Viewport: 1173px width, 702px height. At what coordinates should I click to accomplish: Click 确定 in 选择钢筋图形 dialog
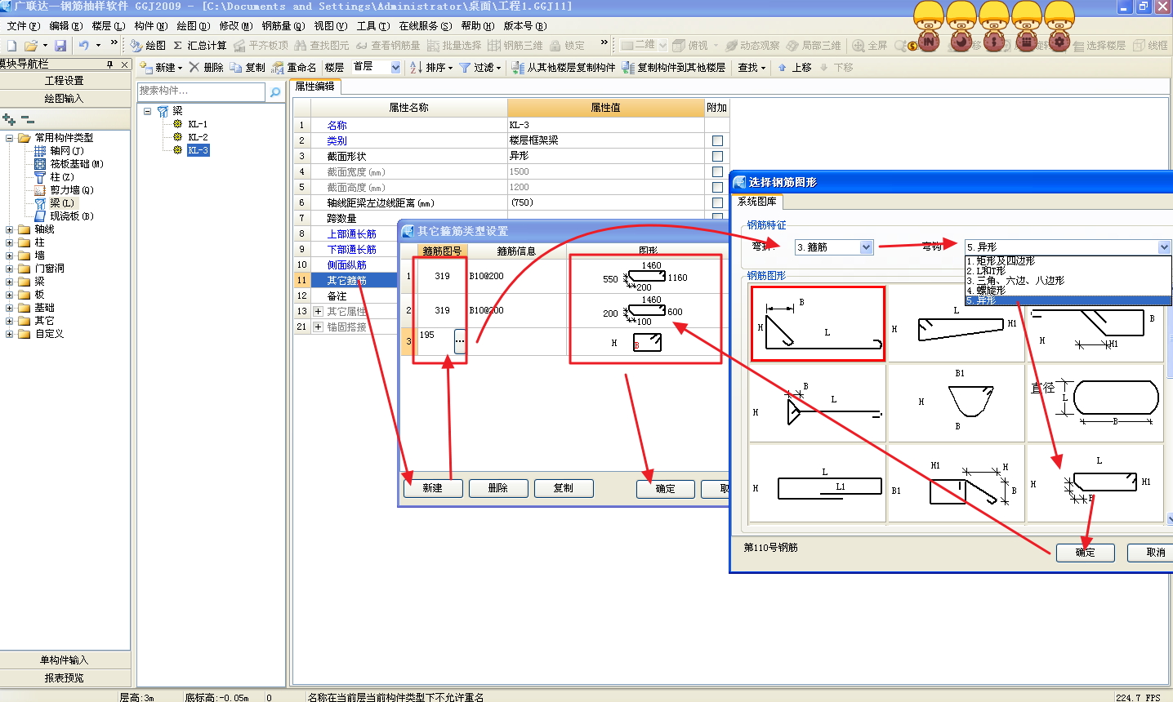(1085, 553)
